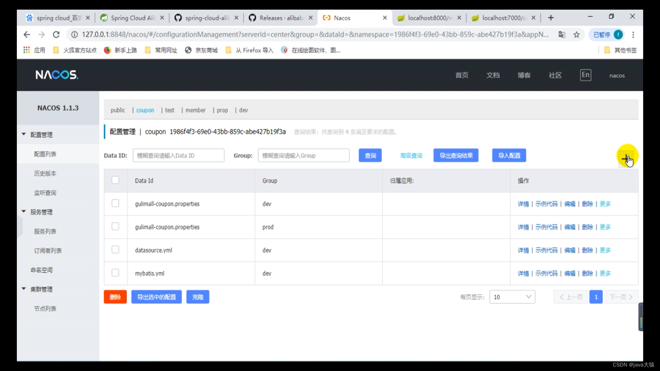660x371 pixels.
Task: Click in the Data ID search field
Action: [178, 155]
